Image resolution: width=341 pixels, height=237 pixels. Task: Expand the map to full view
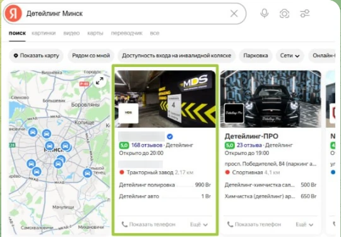tap(100, 81)
